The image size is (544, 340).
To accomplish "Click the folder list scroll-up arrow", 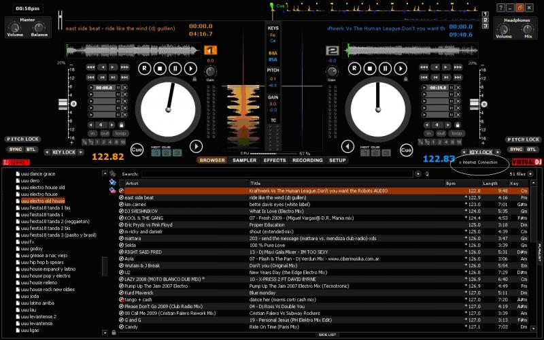I will click(105, 173).
